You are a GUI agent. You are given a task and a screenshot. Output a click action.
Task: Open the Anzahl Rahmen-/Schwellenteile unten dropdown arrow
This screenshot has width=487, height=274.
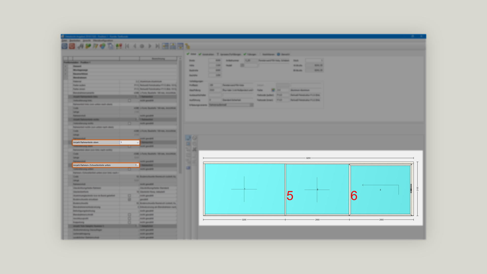[x=137, y=165]
